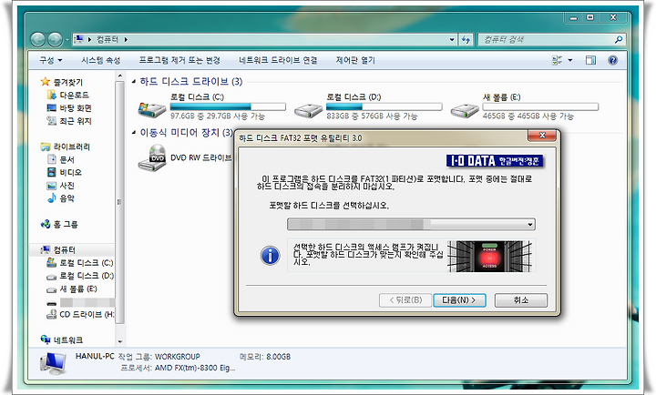The height and width of the screenshot is (395, 656).
Task: Select the 로컬 디스크 (D:) drive icon
Action: (308, 111)
